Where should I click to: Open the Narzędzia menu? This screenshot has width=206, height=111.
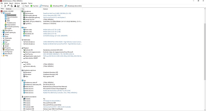pos(24,3)
